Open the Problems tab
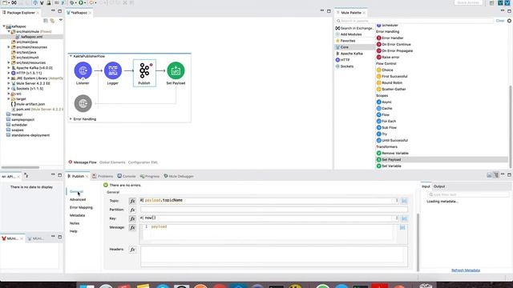The width and height of the screenshot is (513, 288). (103, 176)
